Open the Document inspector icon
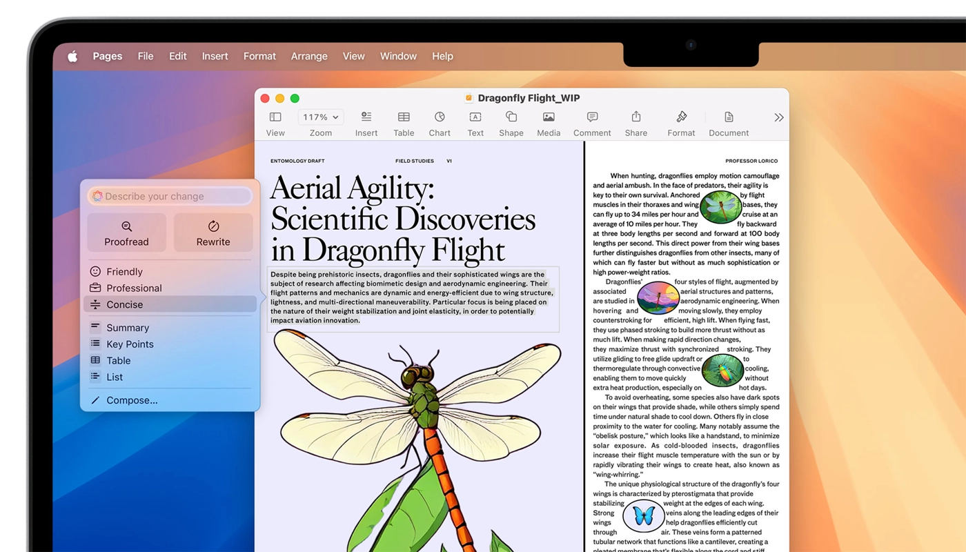Viewport: 966px width, 552px height. point(729,117)
